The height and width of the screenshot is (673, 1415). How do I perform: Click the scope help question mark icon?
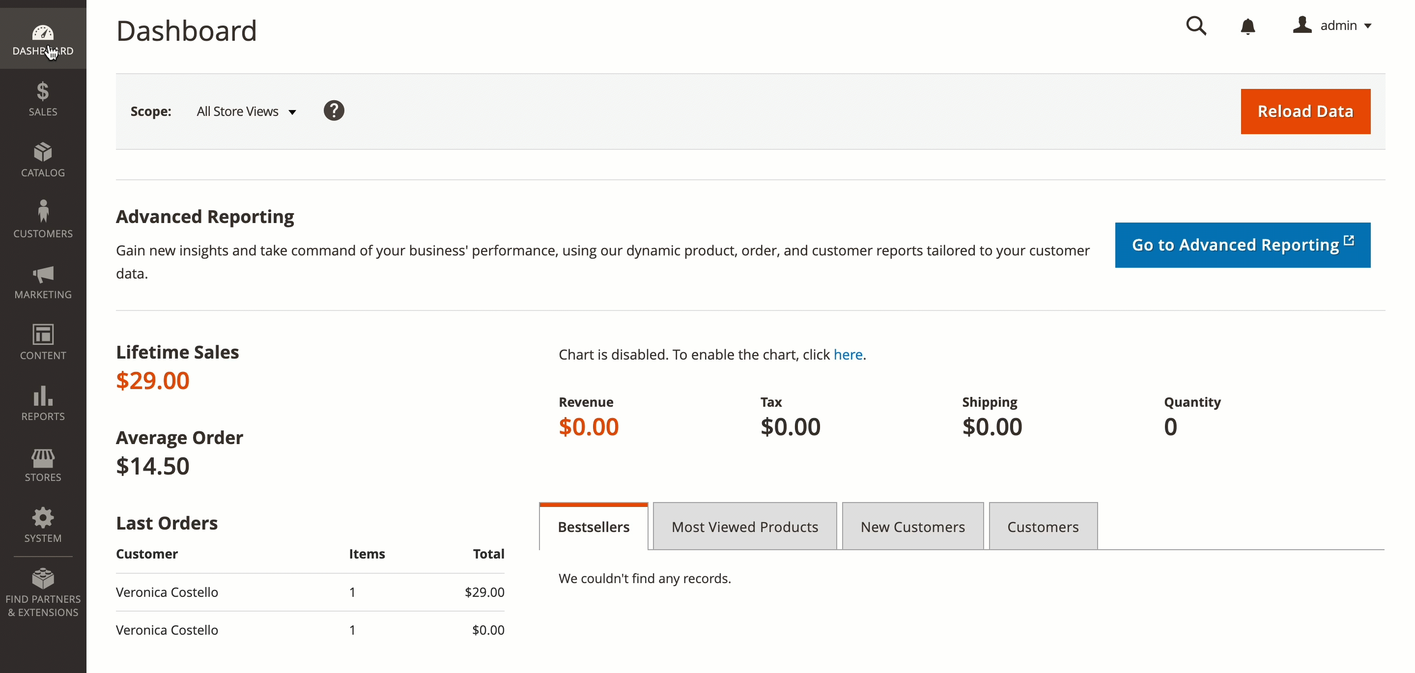point(334,111)
